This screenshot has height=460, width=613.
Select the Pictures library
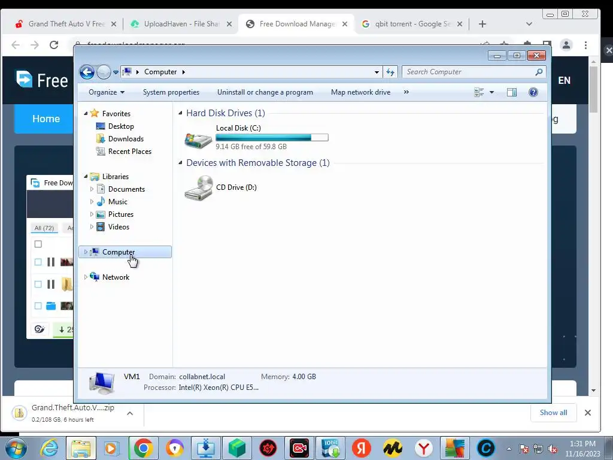click(120, 214)
